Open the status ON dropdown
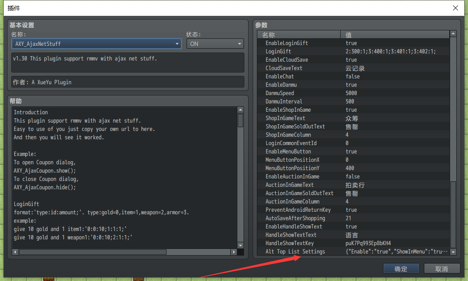The height and width of the screenshot is (281, 468). [215, 44]
